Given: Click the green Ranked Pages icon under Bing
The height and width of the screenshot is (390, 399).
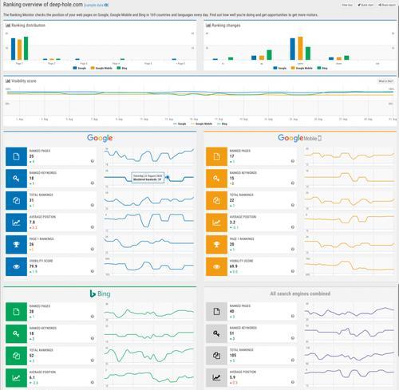Looking at the screenshot, I should [16, 312].
